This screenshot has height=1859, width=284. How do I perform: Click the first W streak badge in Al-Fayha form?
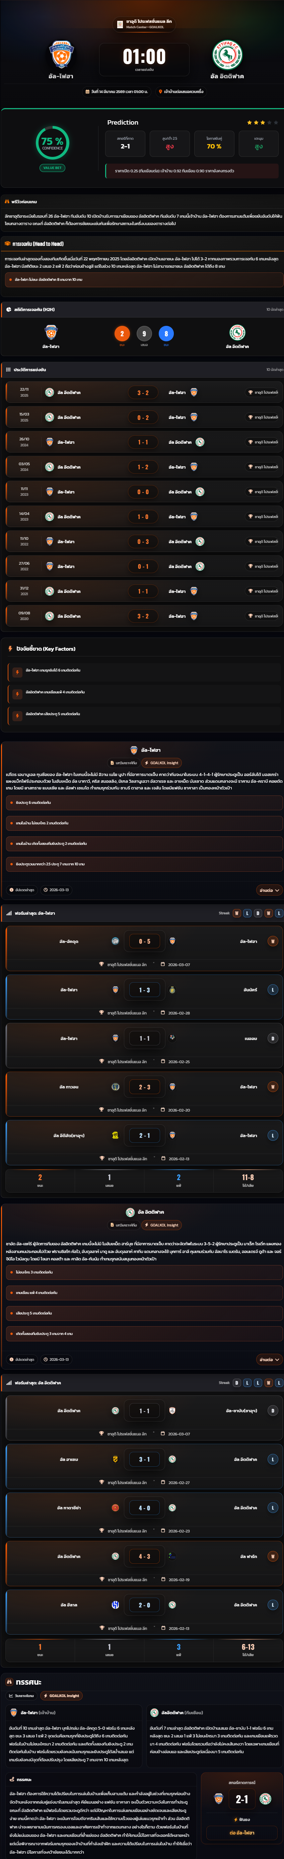coord(236,913)
